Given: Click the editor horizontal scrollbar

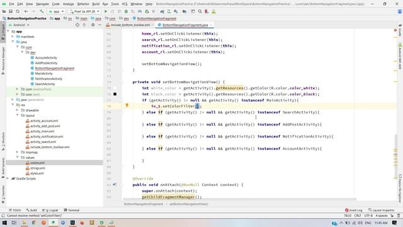Looking at the screenshot, I should [x=240, y=199].
